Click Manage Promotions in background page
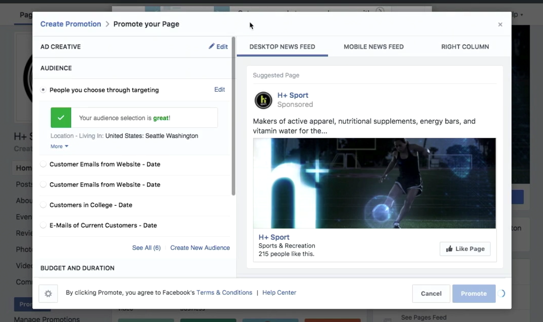The width and height of the screenshot is (543, 322). click(47, 319)
